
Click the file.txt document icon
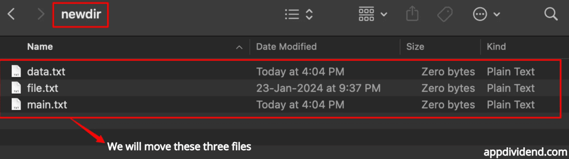point(16,88)
